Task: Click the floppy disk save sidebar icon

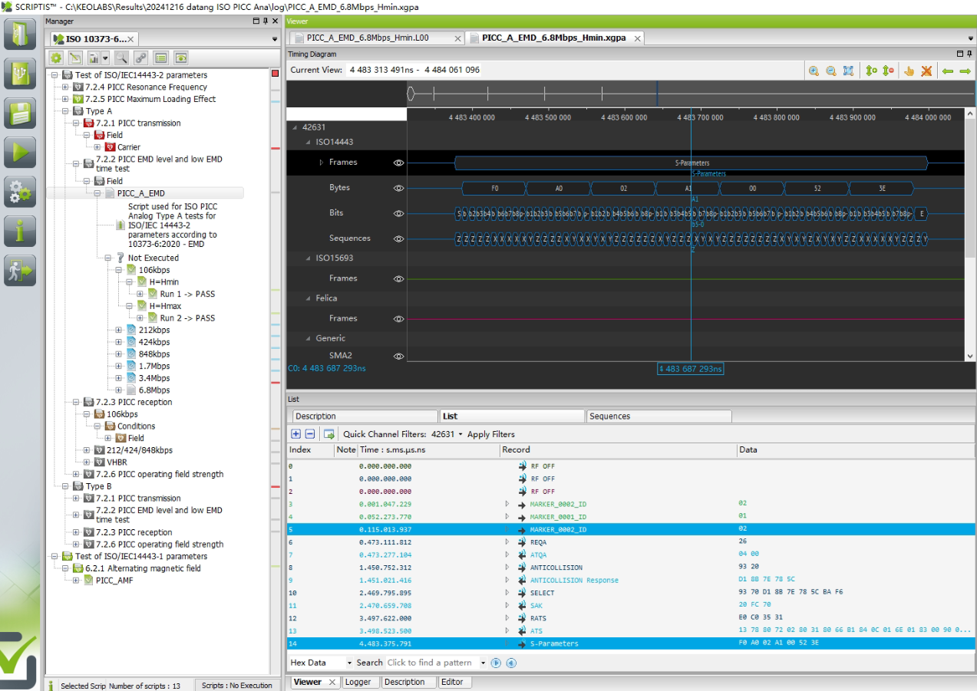Action: coord(20,113)
